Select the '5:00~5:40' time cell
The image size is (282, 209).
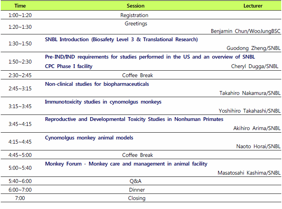click(x=20, y=168)
